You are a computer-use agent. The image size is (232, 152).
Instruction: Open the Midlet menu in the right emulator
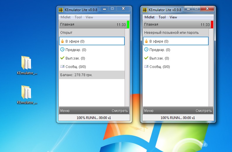click(149, 17)
